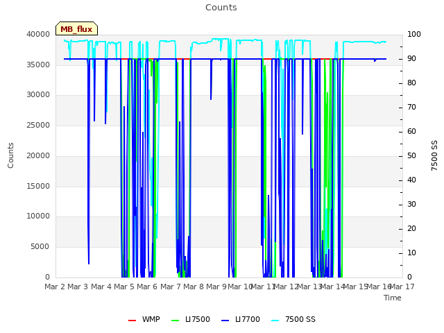
Task: Click the Mar 7 date label
Action: coord(171,287)
